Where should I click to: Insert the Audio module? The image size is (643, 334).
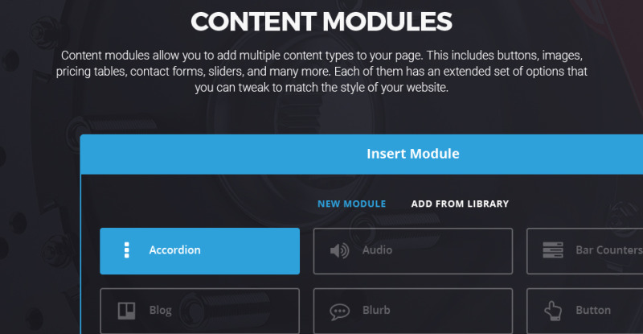point(413,251)
